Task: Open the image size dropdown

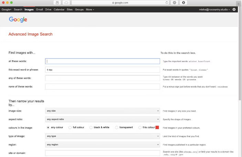Action: click(x=103, y=111)
